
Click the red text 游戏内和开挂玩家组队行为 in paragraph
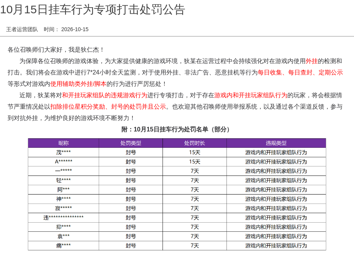pyautogui.click(x=250, y=95)
